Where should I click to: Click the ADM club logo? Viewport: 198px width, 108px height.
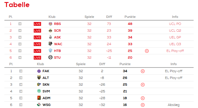click(x=39, y=98)
